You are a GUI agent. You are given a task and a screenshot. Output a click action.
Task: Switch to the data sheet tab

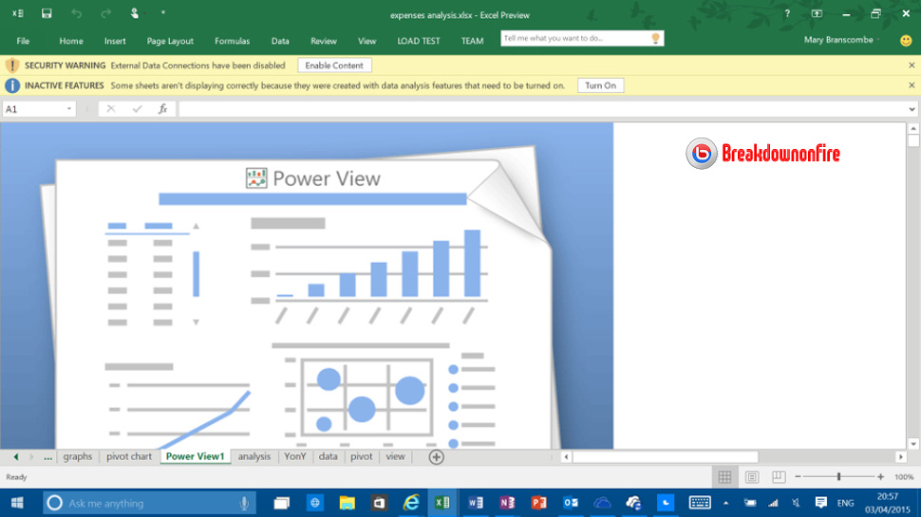coord(328,456)
